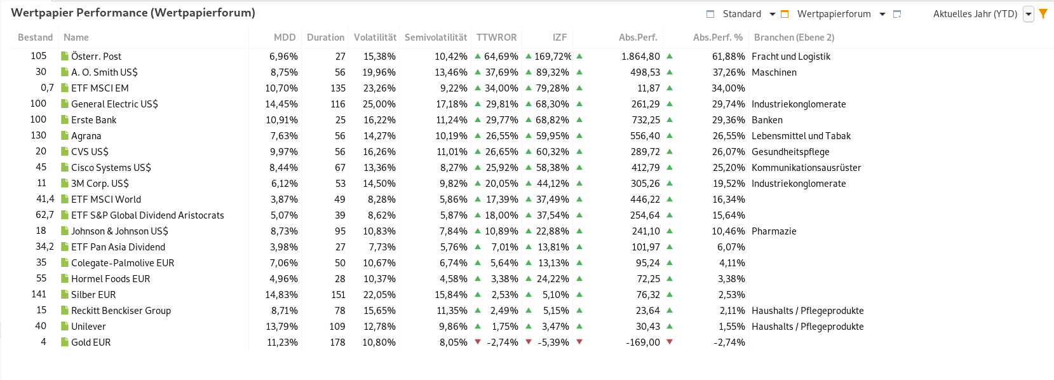Screen dimensions: 1054x380
Task: Select the Wertpapierforum view tab
Action: click(834, 14)
